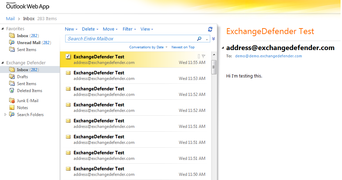This screenshot has width=342, height=180.
Task: Click the sender address@exchangedefender.com in the reading pane
Action: tap(280, 48)
